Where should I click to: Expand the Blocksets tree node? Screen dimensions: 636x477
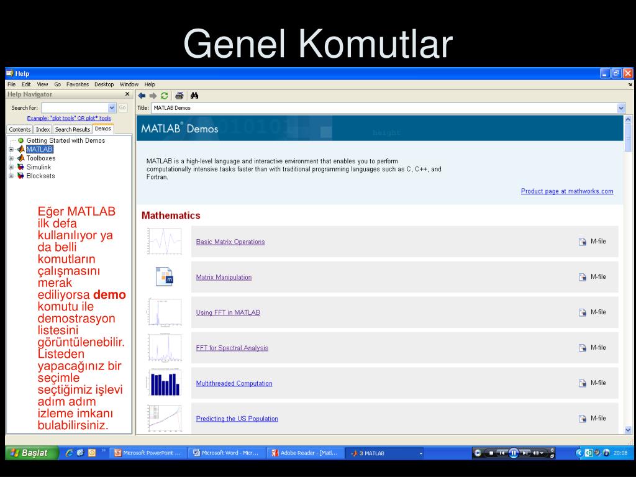[x=11, y=176]
